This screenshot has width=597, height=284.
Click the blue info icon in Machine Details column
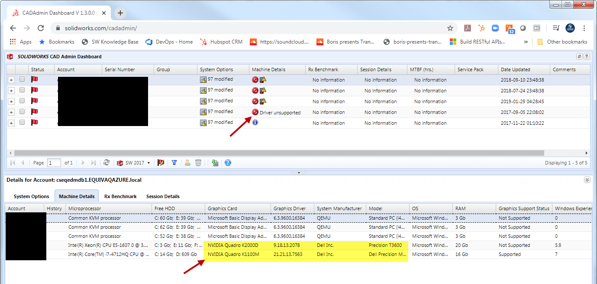pos(255,123)
